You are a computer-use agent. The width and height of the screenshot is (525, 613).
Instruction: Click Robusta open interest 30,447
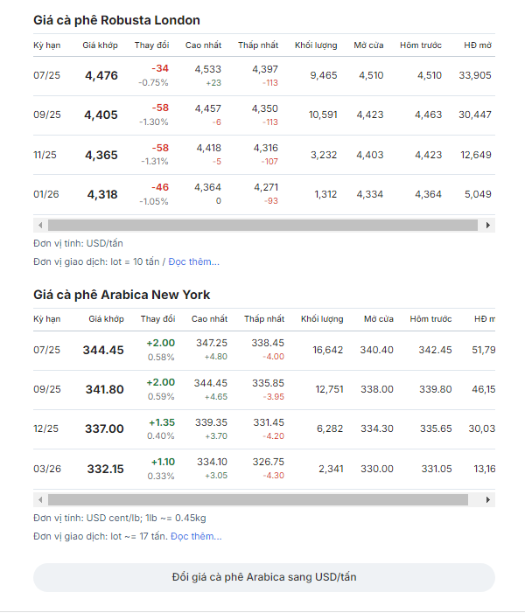(475, 115)
